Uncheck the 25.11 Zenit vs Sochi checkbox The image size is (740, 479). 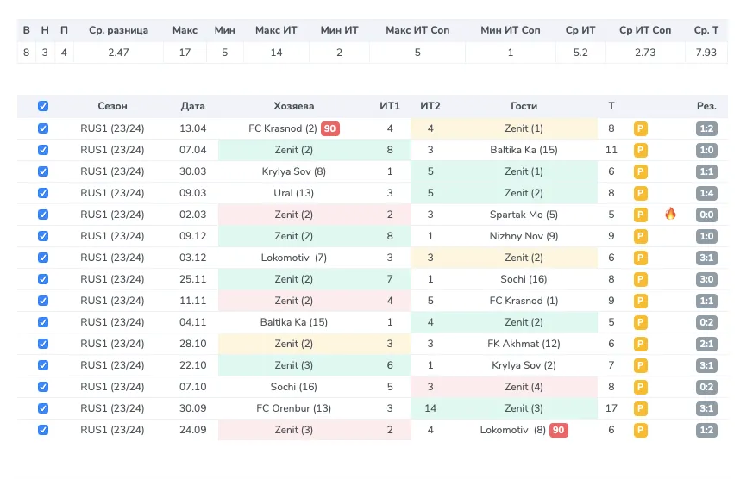pyautogui.click(x=43, y=279)
